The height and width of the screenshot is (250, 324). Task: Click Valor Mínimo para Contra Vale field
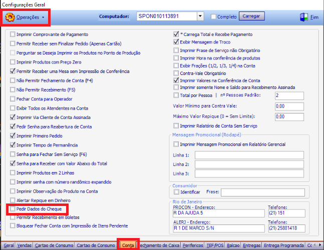click(x=289, y=106)
